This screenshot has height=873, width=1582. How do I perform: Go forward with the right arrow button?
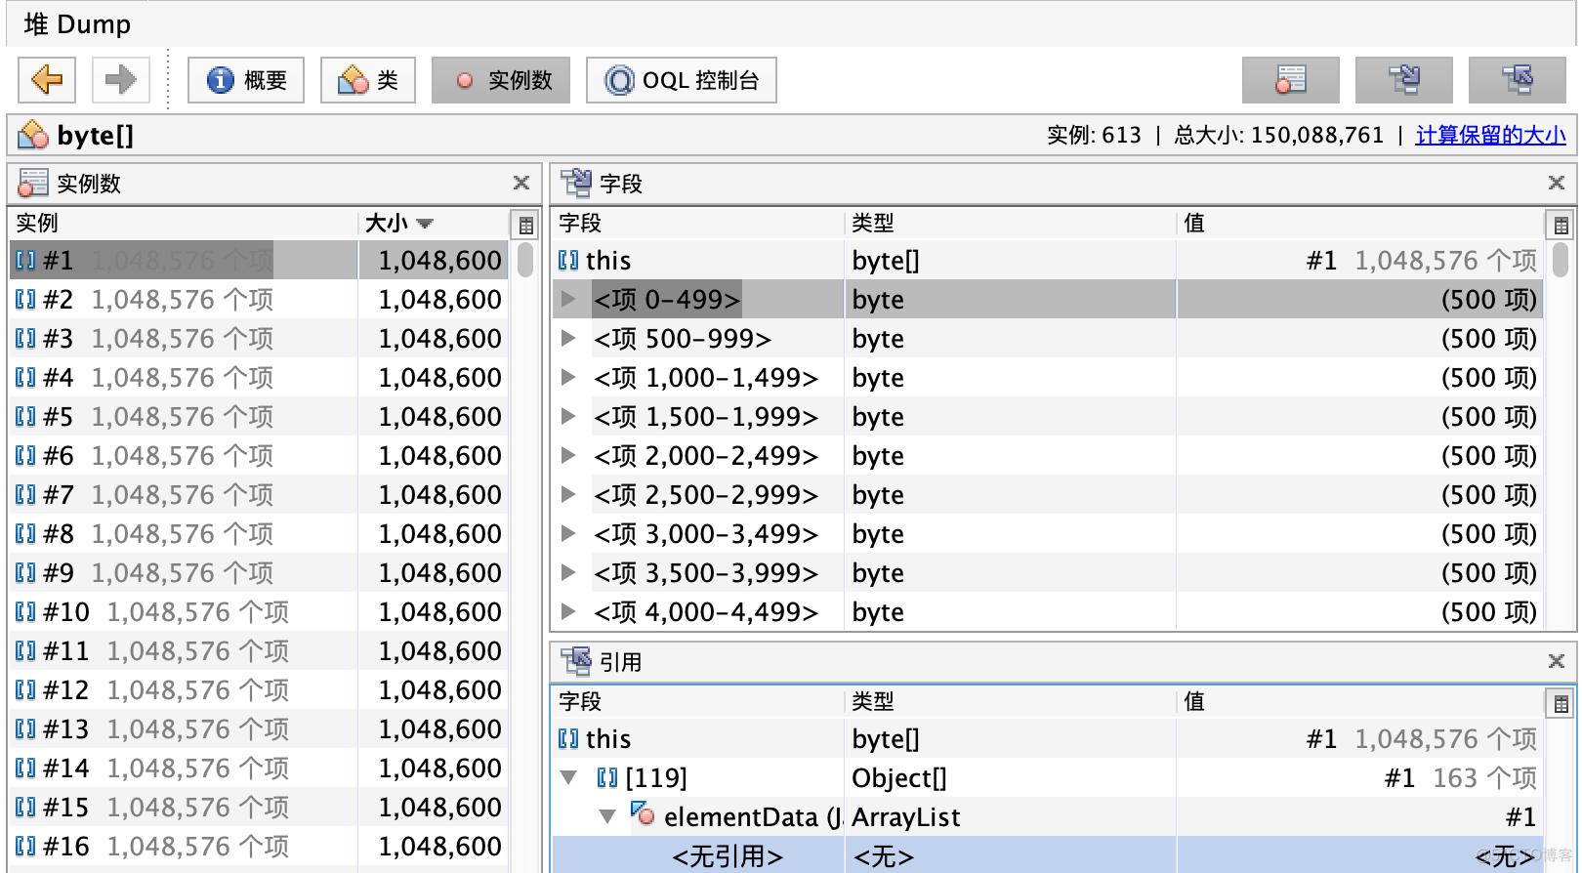pos(120,80)
